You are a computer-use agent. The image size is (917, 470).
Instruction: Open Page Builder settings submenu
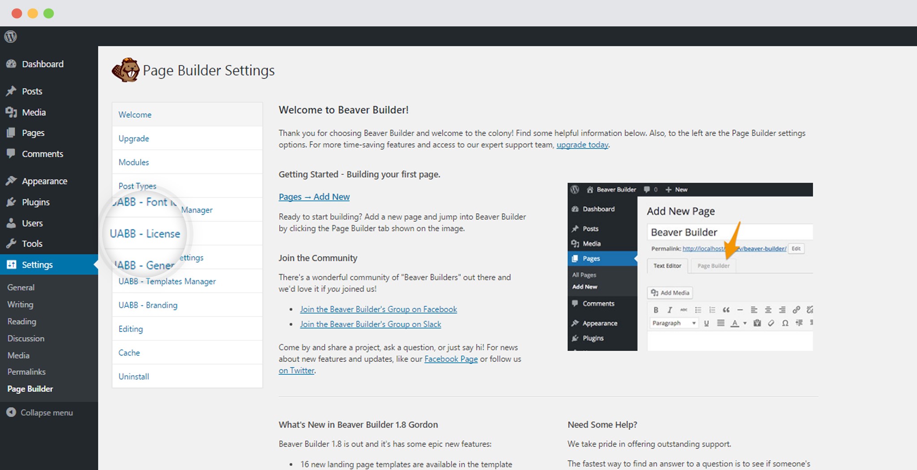pos(30,389)
